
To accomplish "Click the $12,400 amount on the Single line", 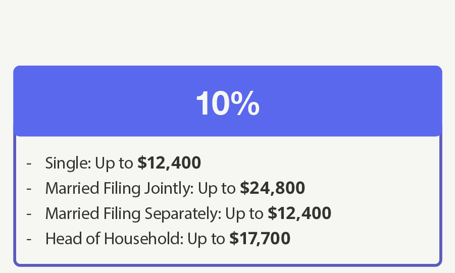I will click(169, 163).
